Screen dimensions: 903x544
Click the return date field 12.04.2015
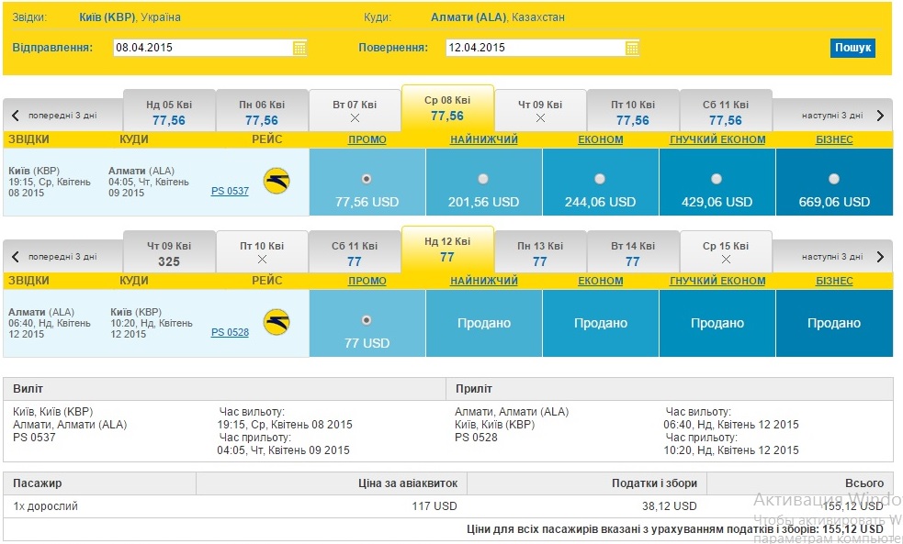pos(534,48)
